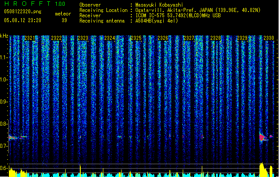Click the 2321 time marker

pyautogui.click(x=30, y=38)
